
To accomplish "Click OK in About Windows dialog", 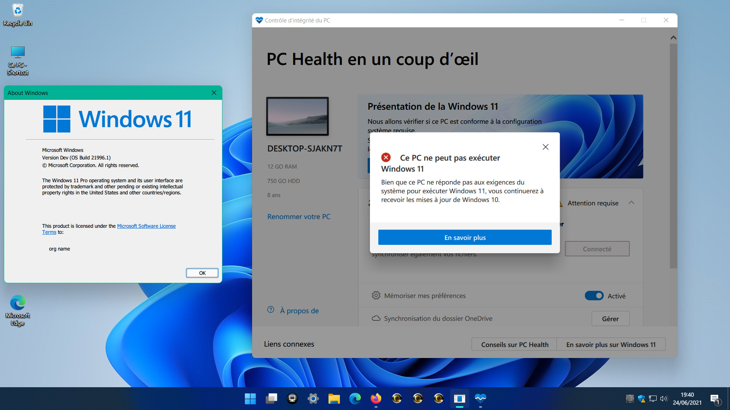I will click(x=202, y=273).
